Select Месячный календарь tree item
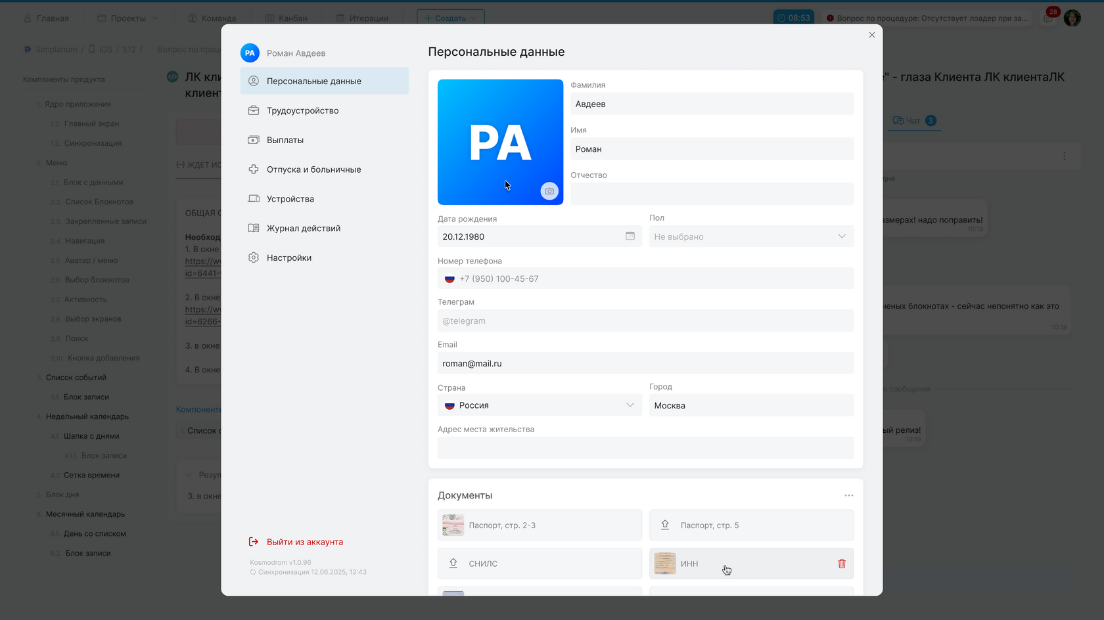 [x=85, y=514]
